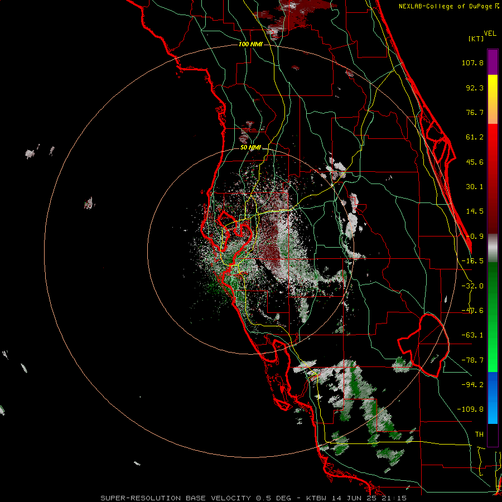Screen dimensions: 502x502
Task: Click the -0.9 velocity scale value
Action: click(475, 236)
